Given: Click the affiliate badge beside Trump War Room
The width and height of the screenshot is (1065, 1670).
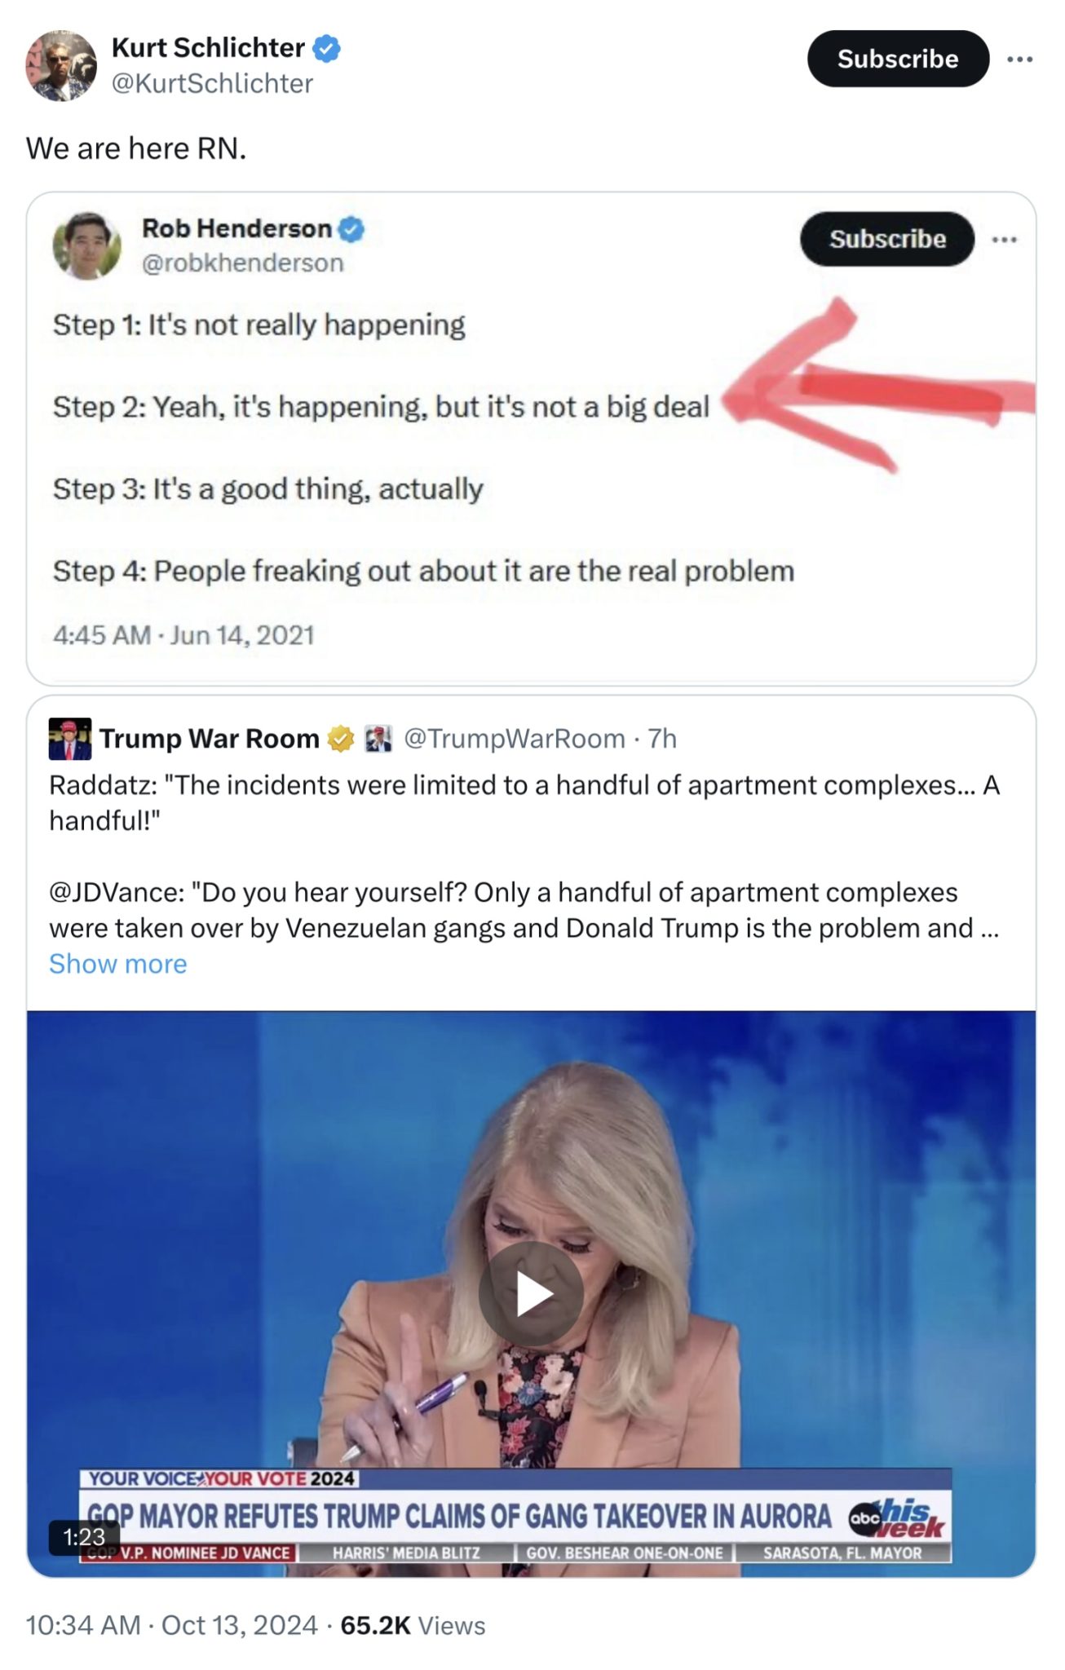Looking at the screenshot, I should [378, 739].
